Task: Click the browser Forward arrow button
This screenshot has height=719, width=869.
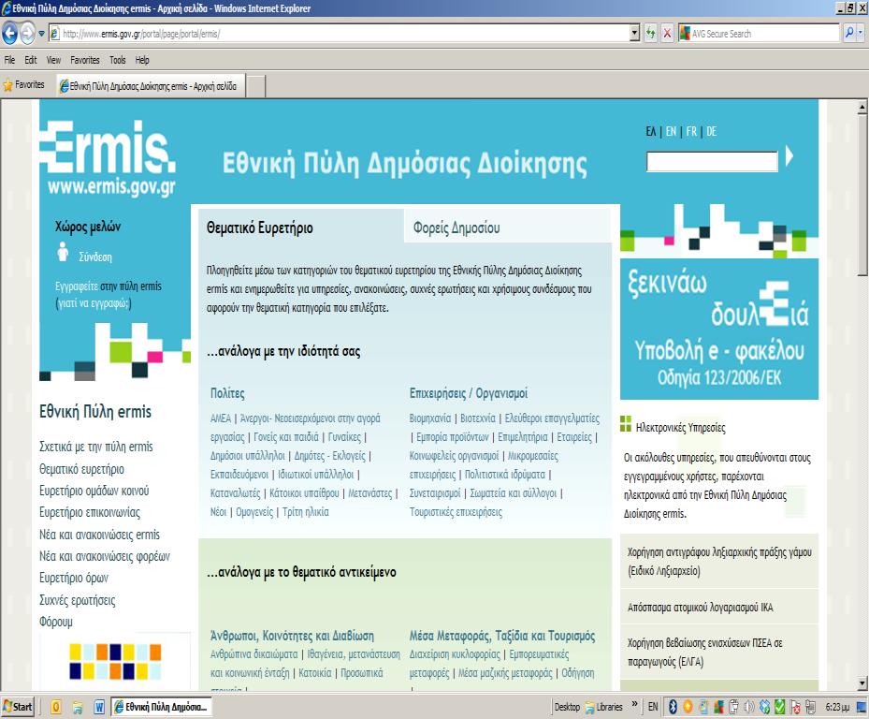Action: [x=27, y=34]
